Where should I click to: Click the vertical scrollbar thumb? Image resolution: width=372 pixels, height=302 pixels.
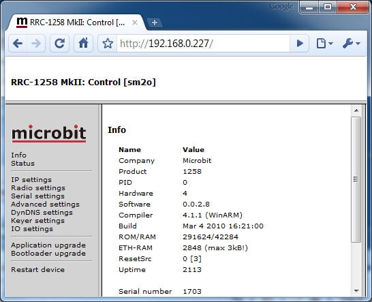(x=356, y=179)
